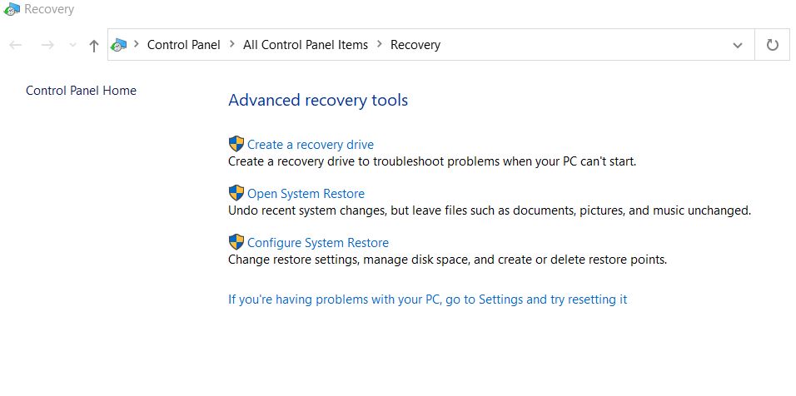Click the Recovery icon in the address bar
The image size is (796, 396).
119,45
